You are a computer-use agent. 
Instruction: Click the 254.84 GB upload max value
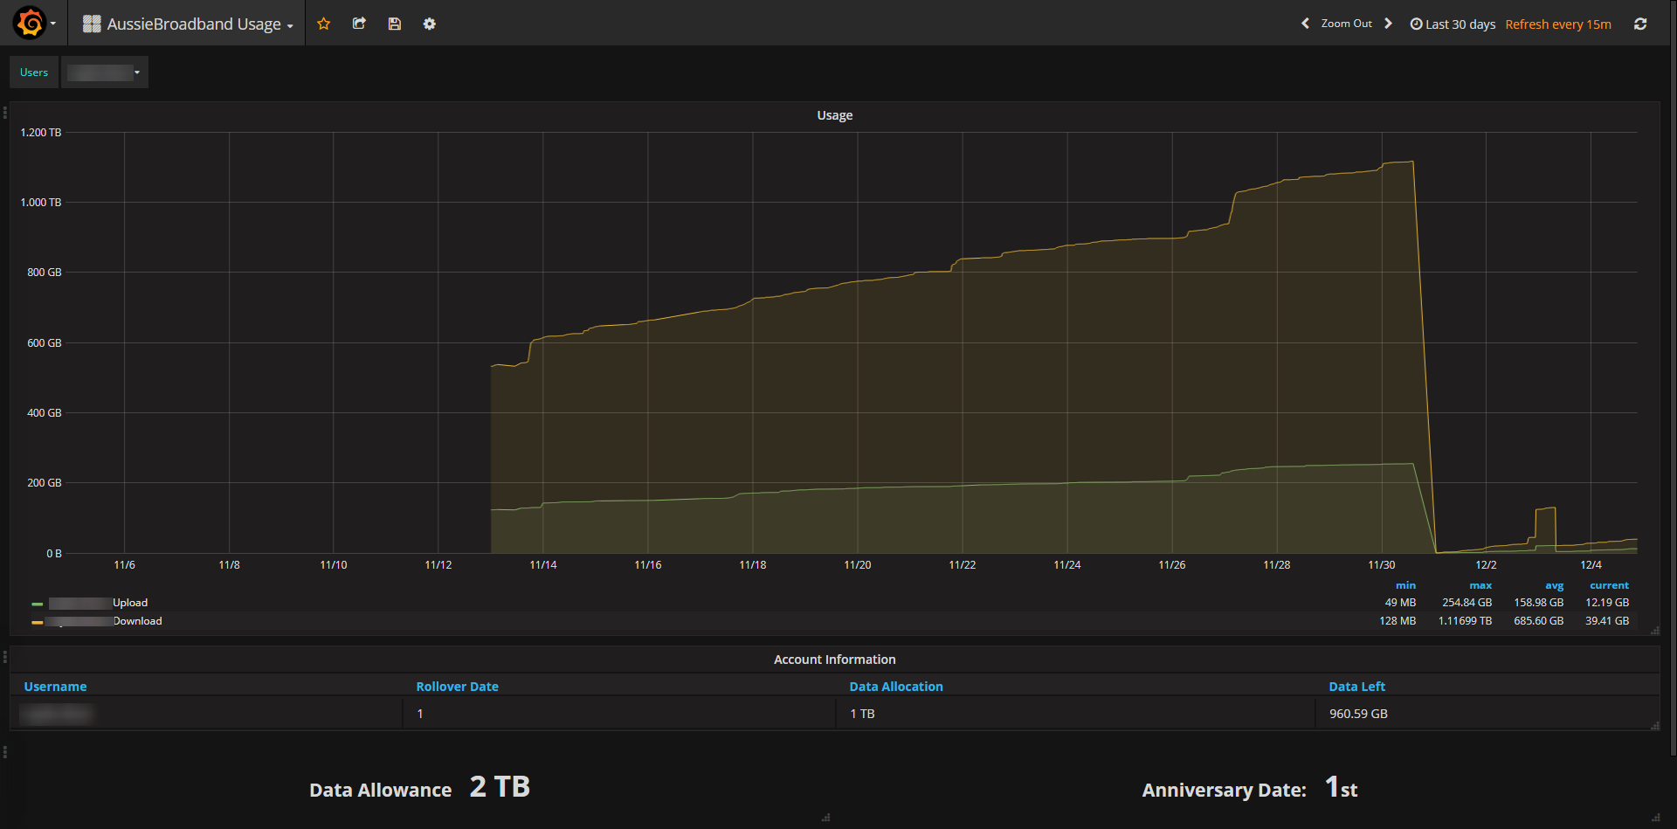(1467, 603)
